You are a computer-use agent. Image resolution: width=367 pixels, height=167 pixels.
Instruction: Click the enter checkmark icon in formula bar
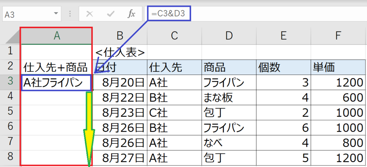pyautogui.click(x=110, y=14)
